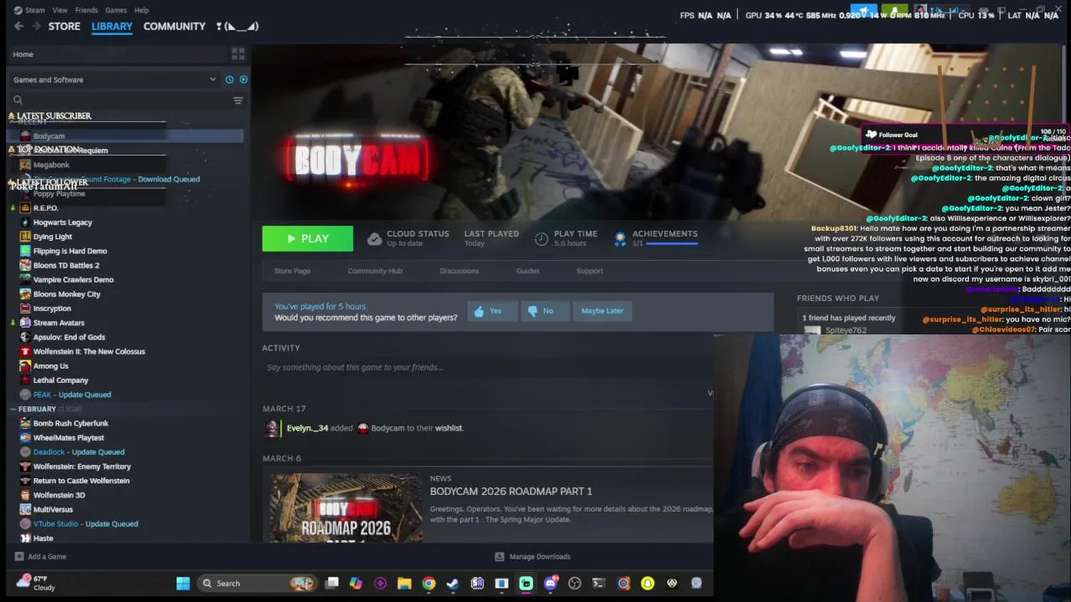Open Manage Downloads at the bottom
This screenshot has width=1071, height=602.
coord(532,557)
